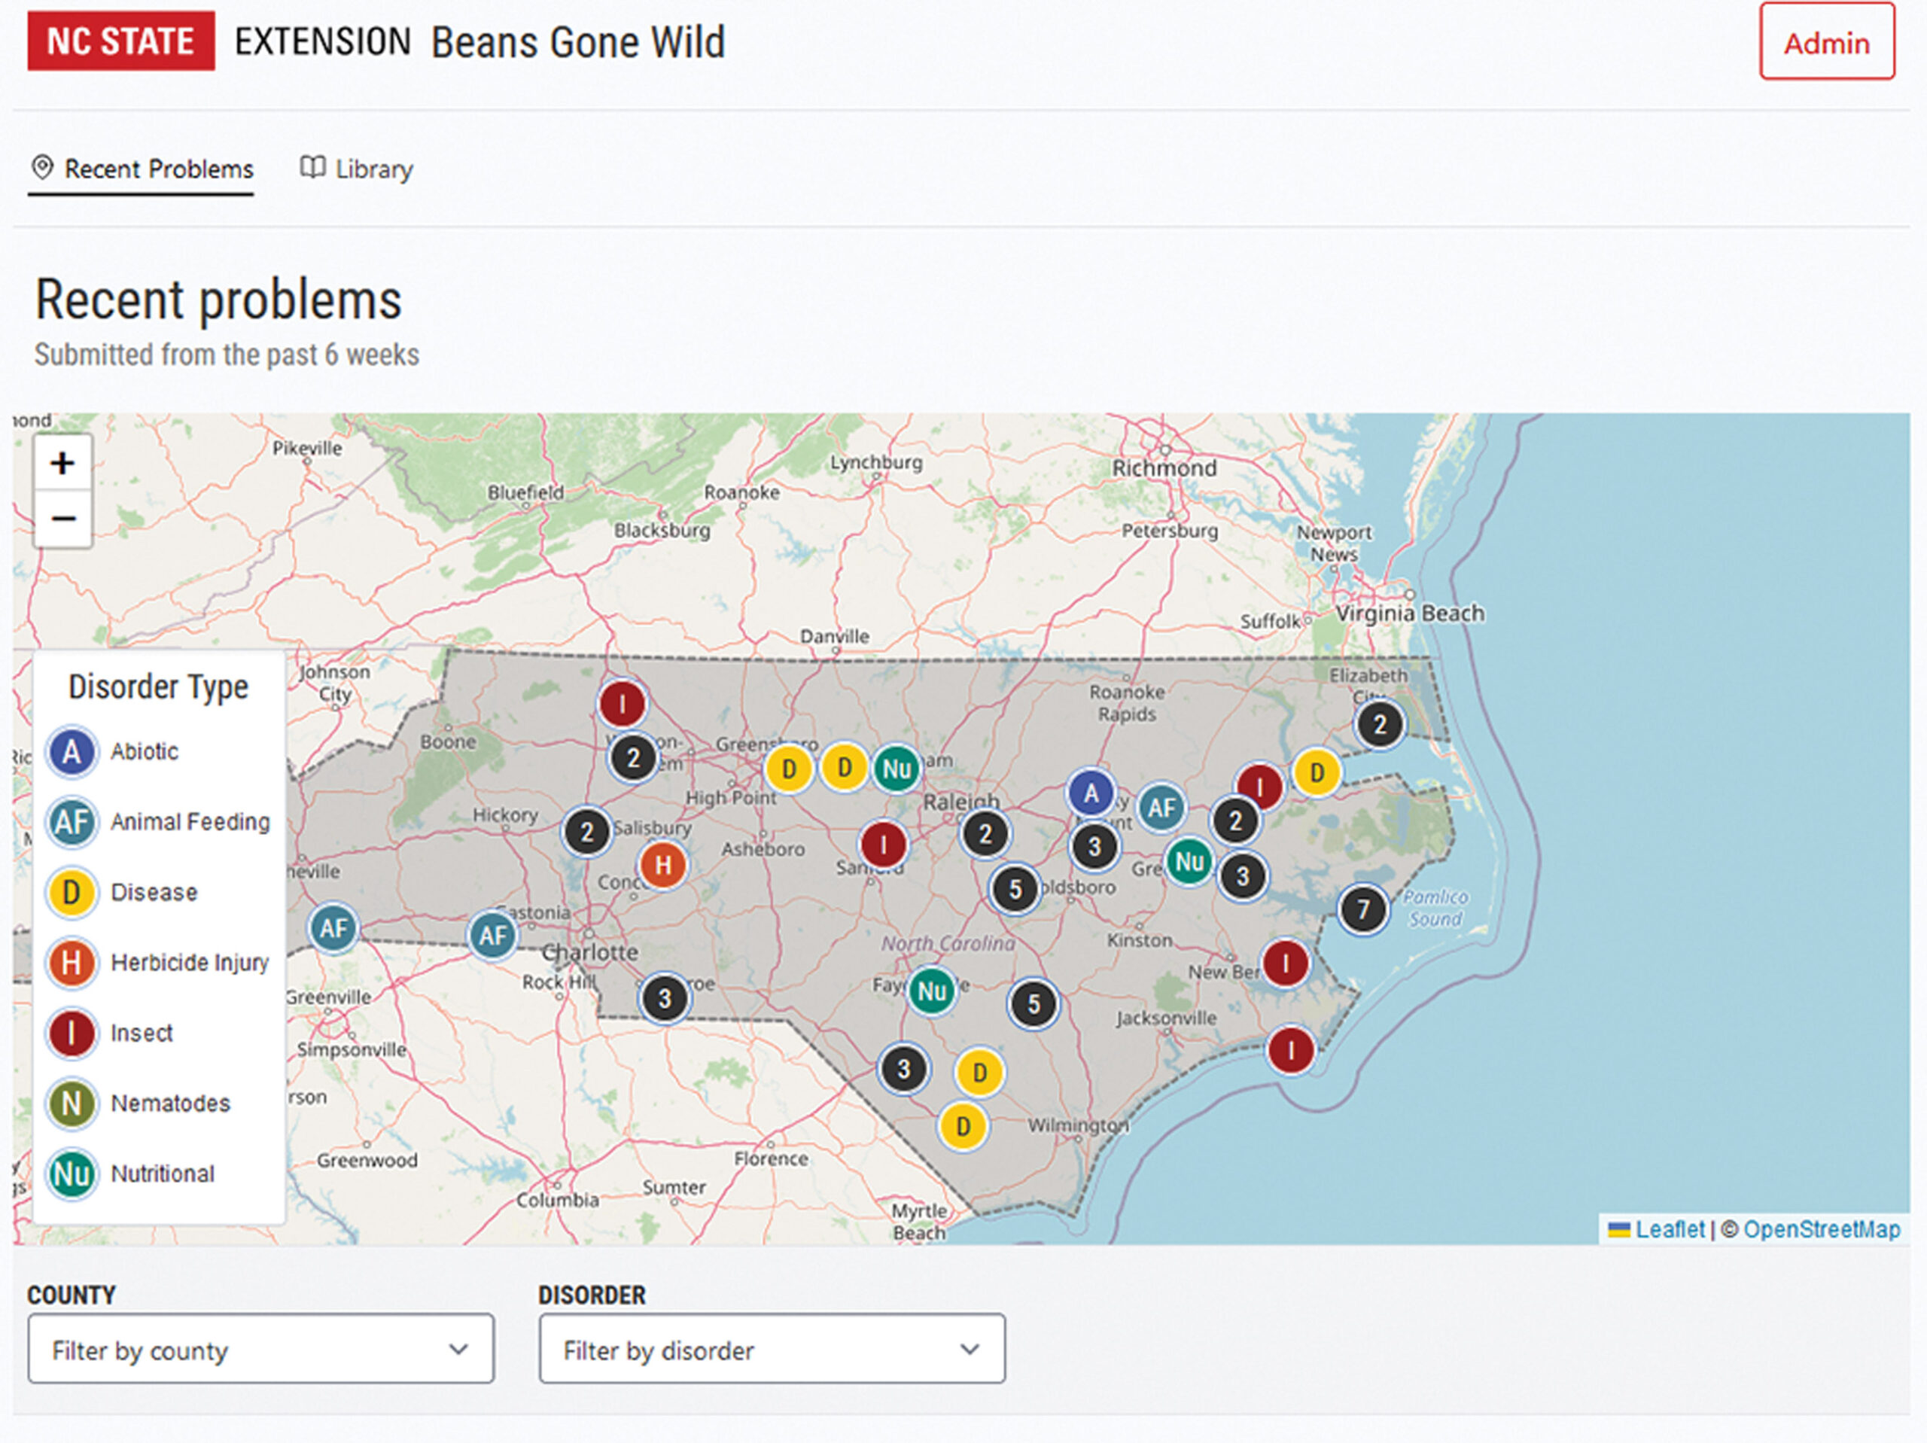1927x1443 pixels.
Task: Click the chevron arrow in county filter
Action: point(458,1350)
